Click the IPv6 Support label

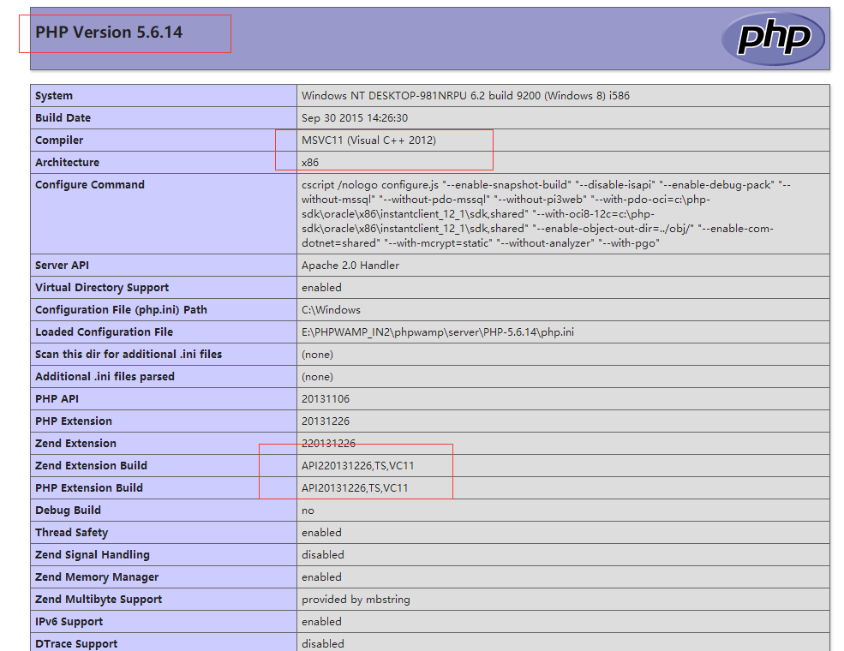tap(69, 621)
